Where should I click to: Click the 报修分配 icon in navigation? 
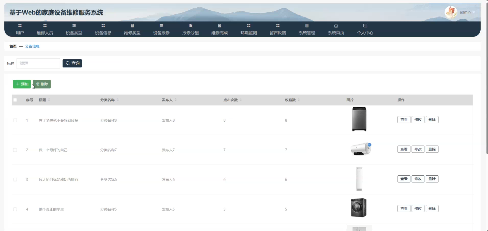190,25
